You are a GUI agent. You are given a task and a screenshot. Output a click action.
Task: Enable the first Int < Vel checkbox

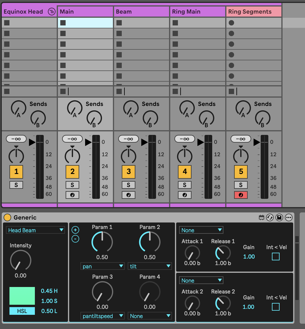pyautogui.click(x=275, y=257)
